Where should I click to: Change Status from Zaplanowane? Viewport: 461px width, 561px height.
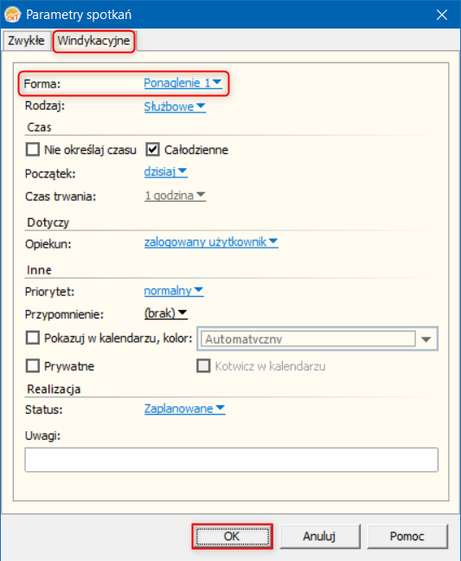click(x=184, y=409)
